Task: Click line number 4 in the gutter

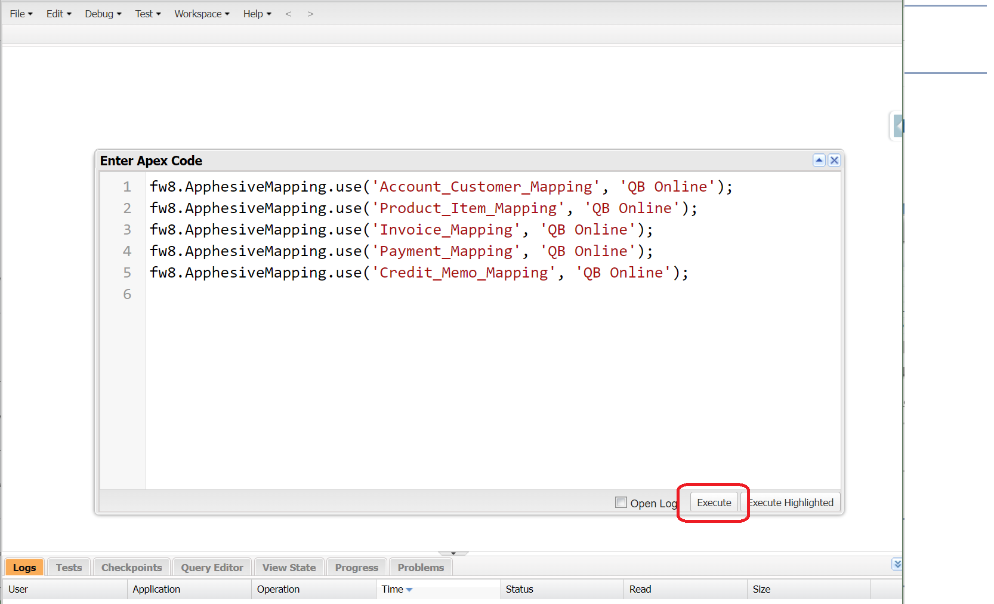Action: (127, 251)
